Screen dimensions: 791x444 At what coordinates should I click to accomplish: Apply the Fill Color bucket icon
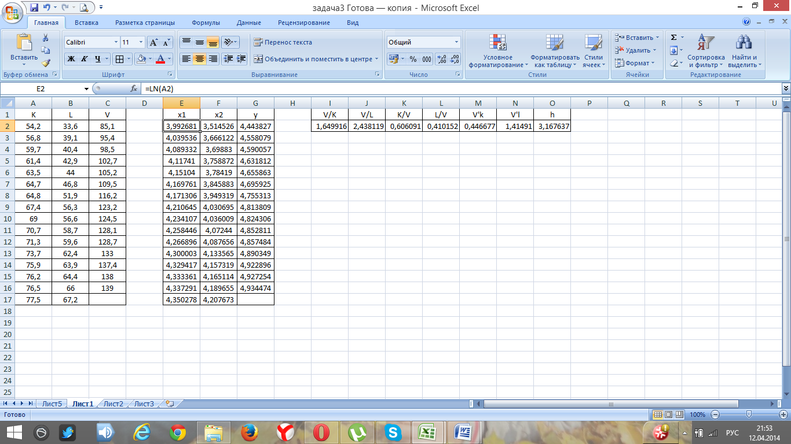[x=141, y=59]
